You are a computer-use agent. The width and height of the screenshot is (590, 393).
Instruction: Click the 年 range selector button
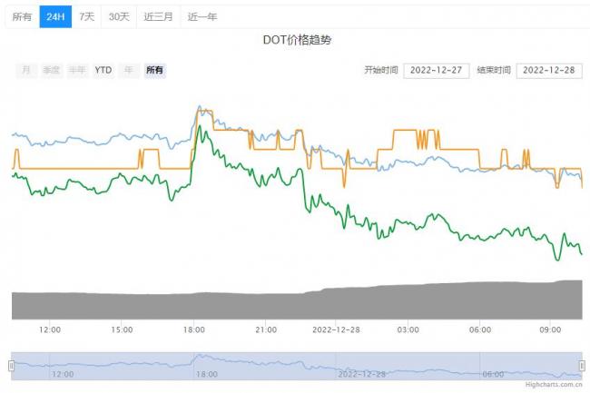(x=129, y=70)
